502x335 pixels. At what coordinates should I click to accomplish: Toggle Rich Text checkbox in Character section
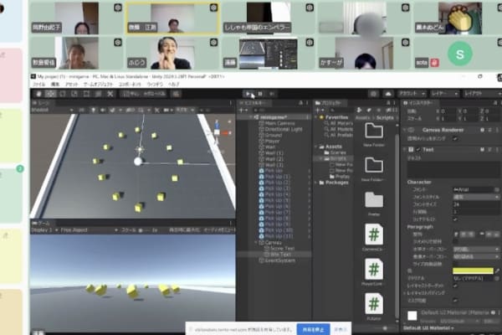pyautogui.click(x=455, y=219)
